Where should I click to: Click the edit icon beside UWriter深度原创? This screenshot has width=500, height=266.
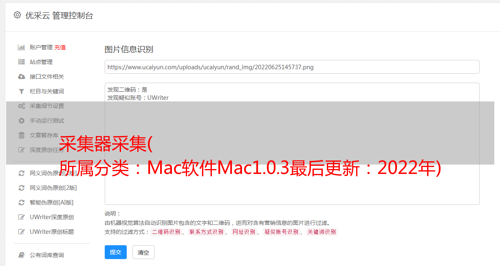tap(22, 217)
